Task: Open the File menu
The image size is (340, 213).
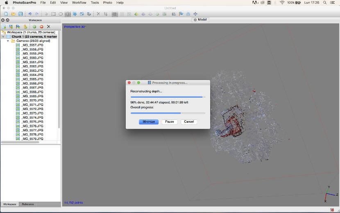Action: coord(43,2)
